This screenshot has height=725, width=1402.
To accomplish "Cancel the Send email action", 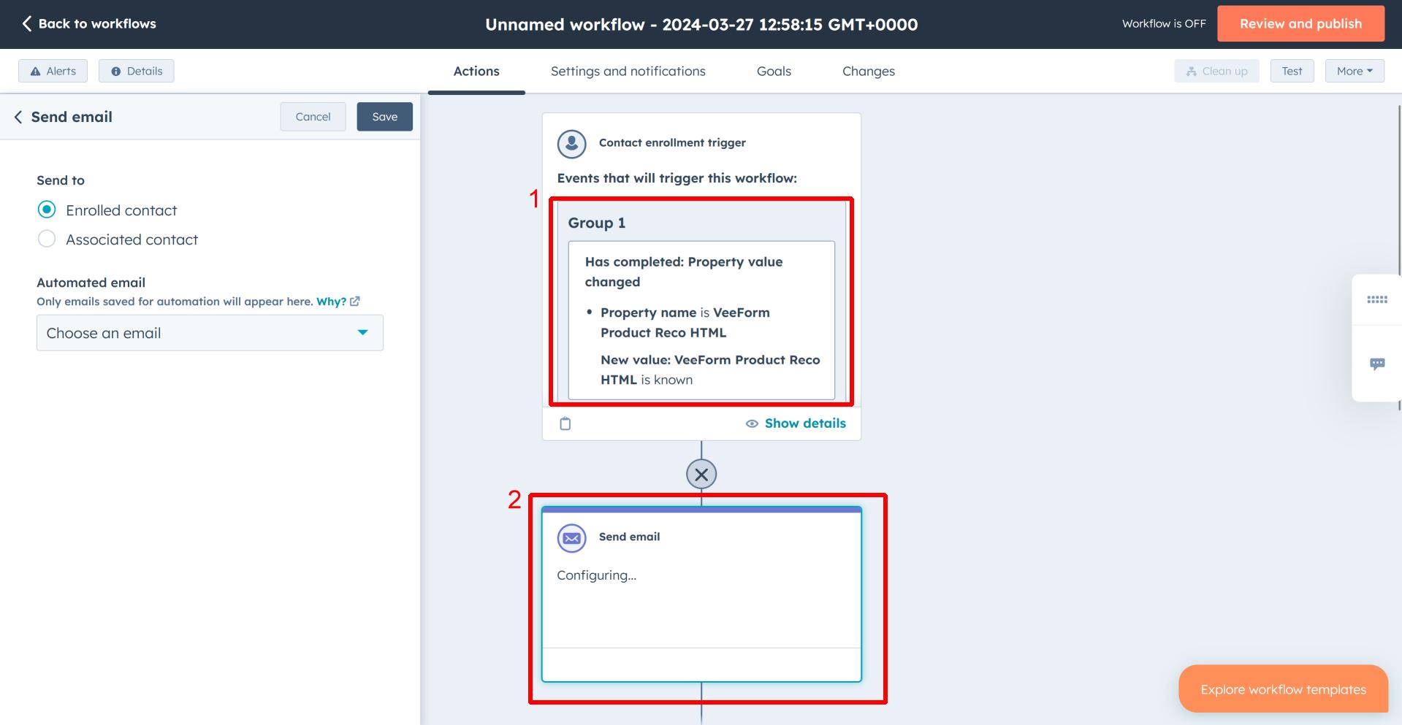I will (313, 117).
